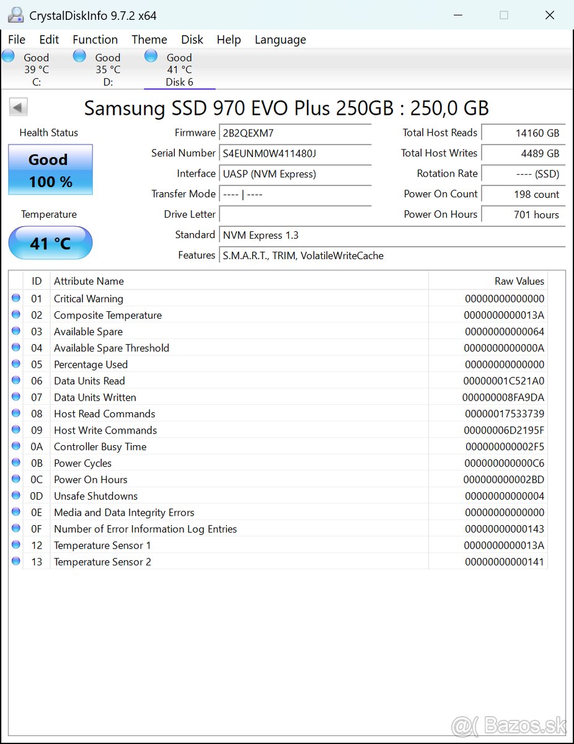Open the Theme menu

point(149,39)
